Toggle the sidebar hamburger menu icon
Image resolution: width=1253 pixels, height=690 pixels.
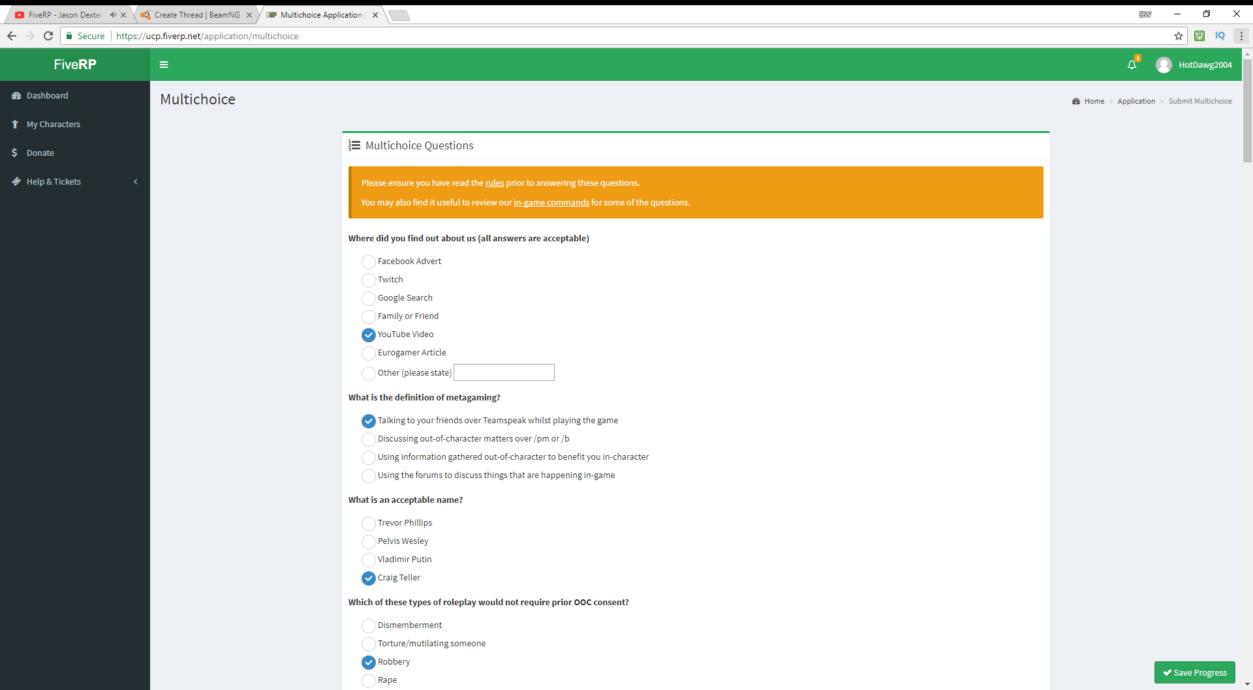164,65
